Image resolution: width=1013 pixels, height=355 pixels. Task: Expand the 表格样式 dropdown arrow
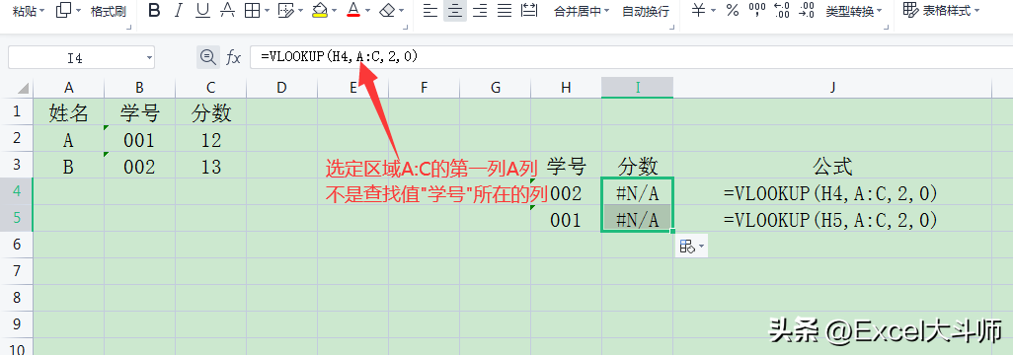click(976, 11)
